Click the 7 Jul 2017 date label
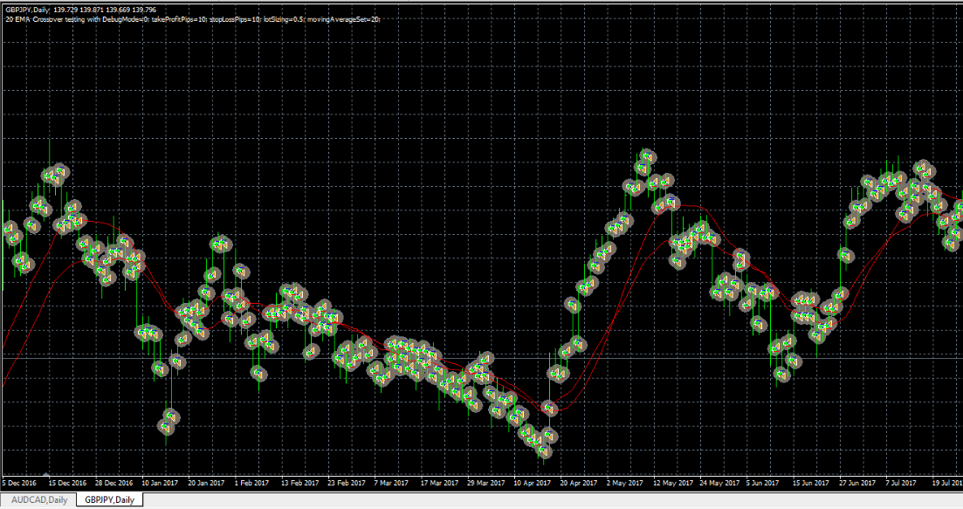 [901, 483]
